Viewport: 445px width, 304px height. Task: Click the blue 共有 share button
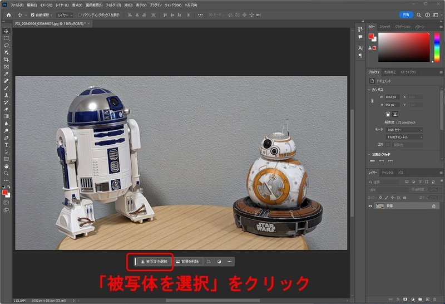pos(406,15)
